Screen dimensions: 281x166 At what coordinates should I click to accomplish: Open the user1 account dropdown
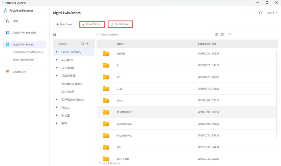pyautogui.click(x=272, y=13)
